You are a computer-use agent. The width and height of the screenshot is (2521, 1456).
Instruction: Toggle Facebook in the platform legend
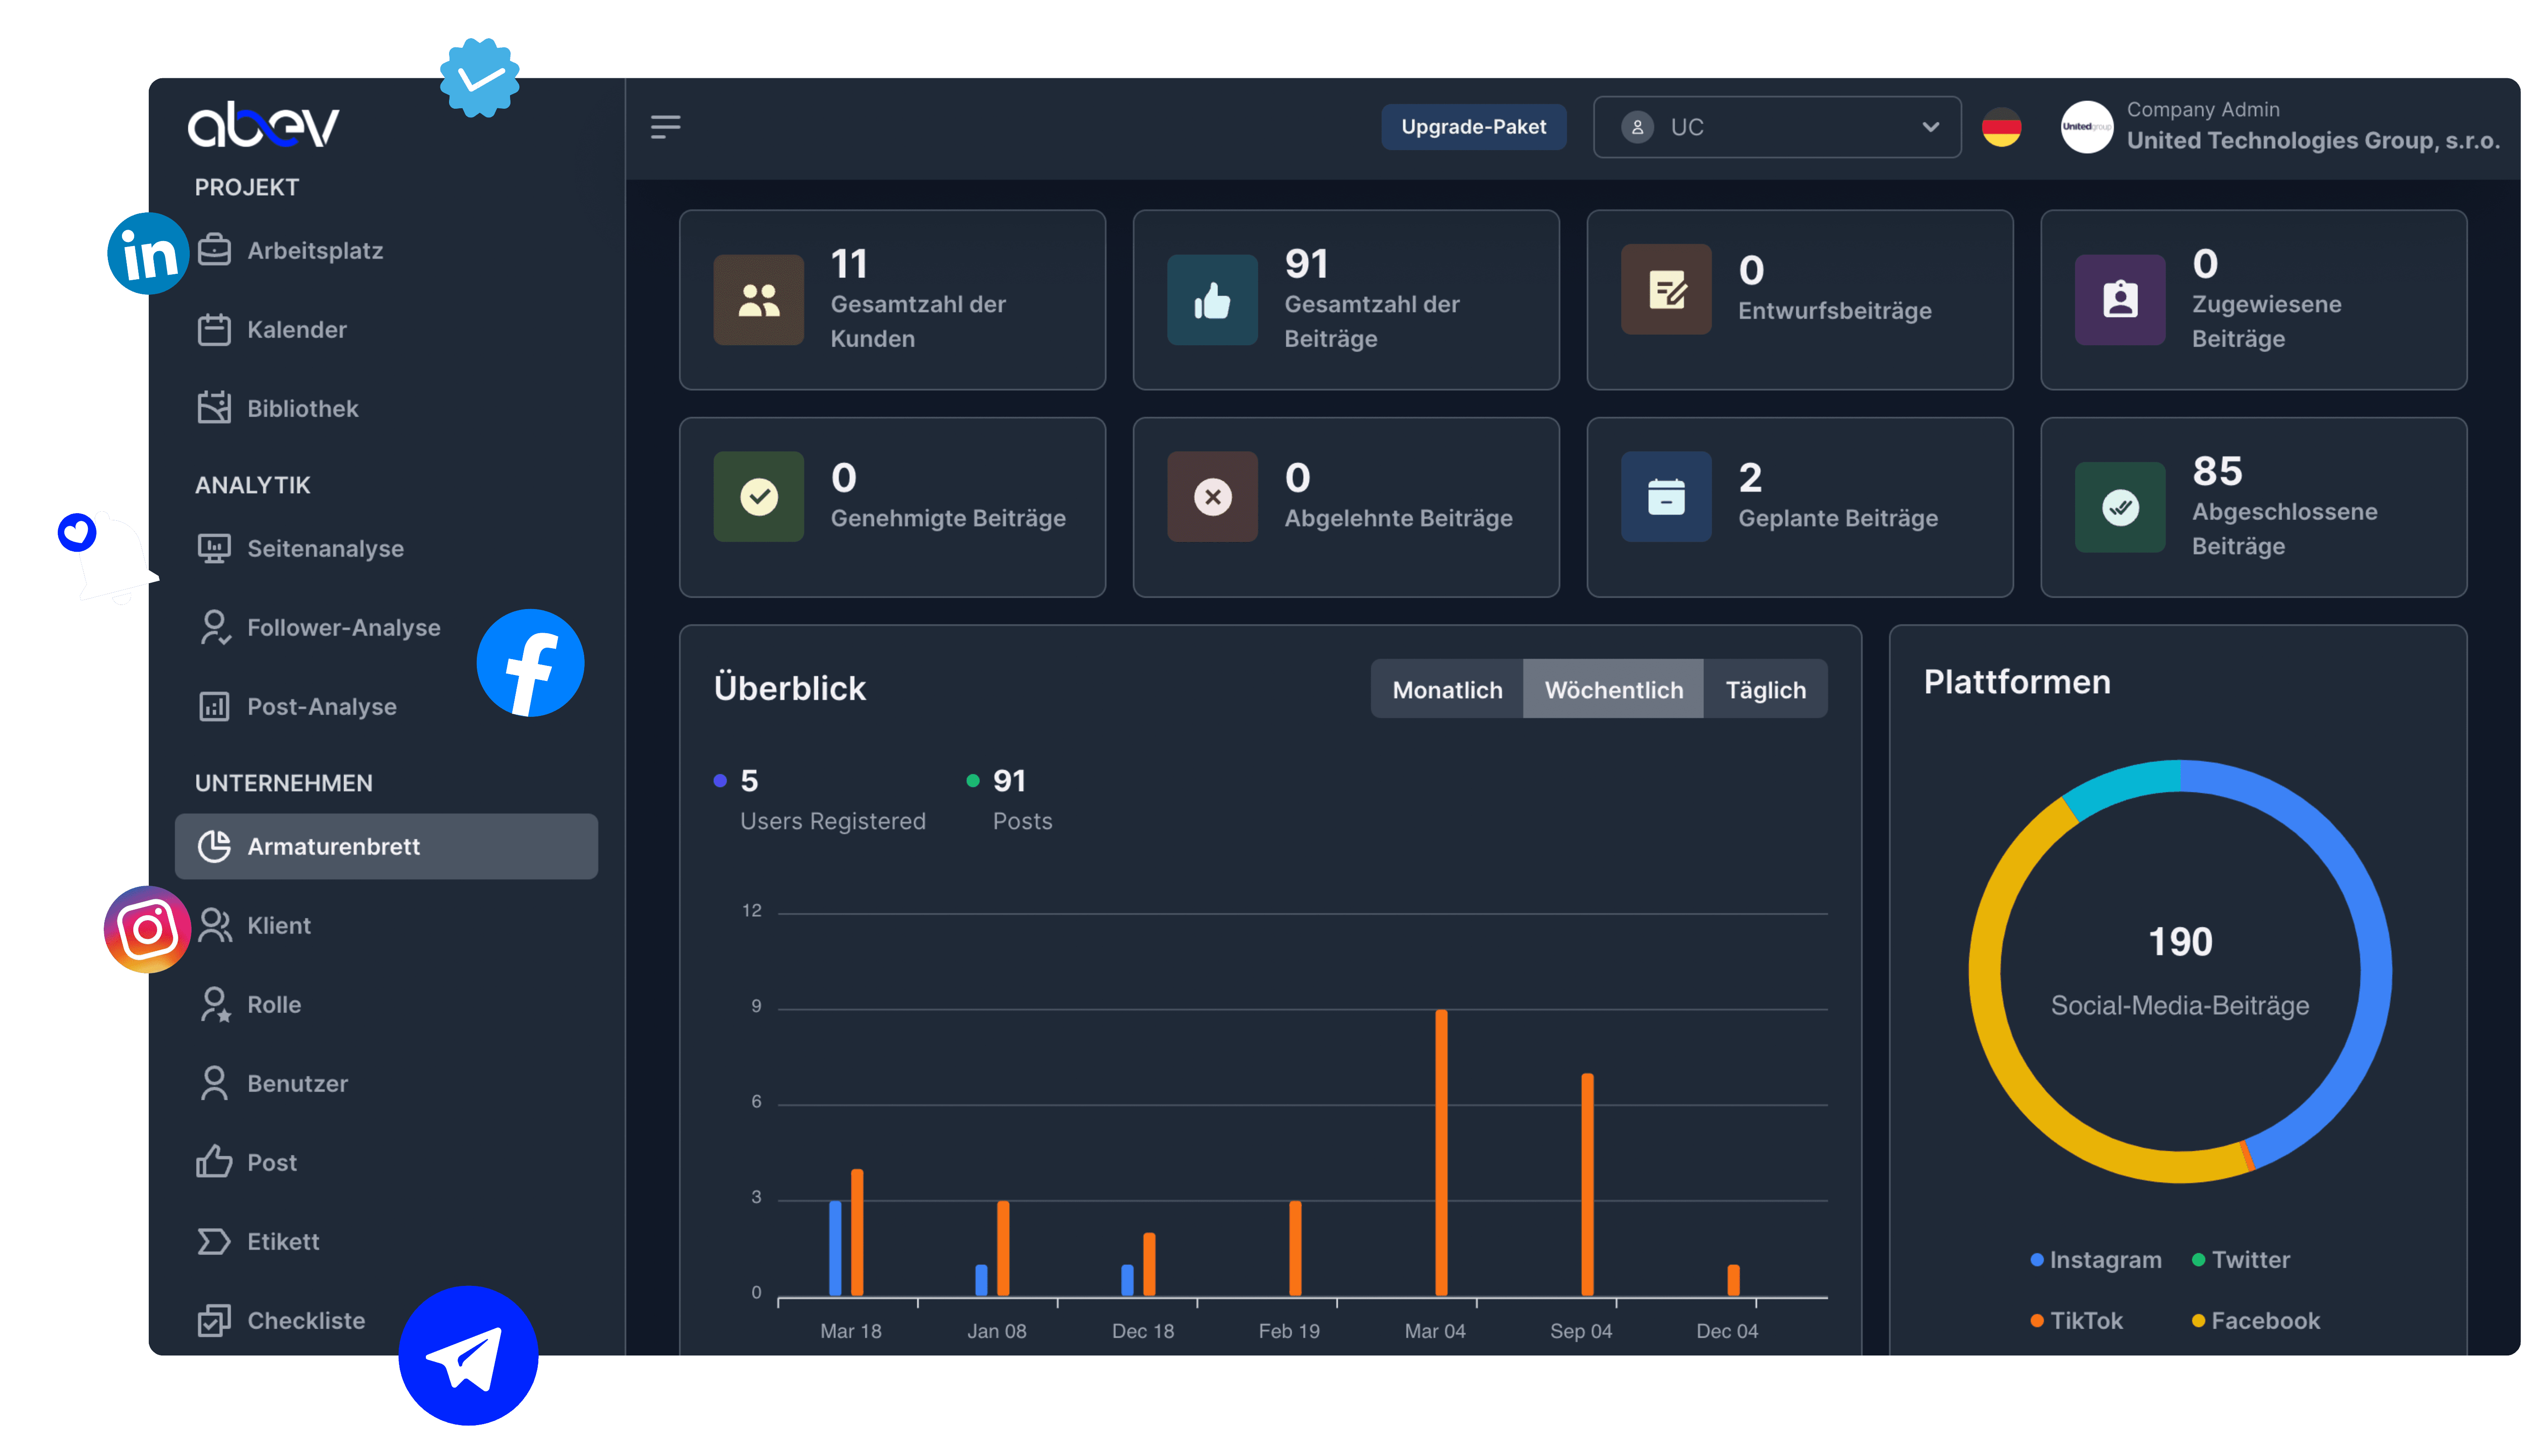point(2256,1320)
